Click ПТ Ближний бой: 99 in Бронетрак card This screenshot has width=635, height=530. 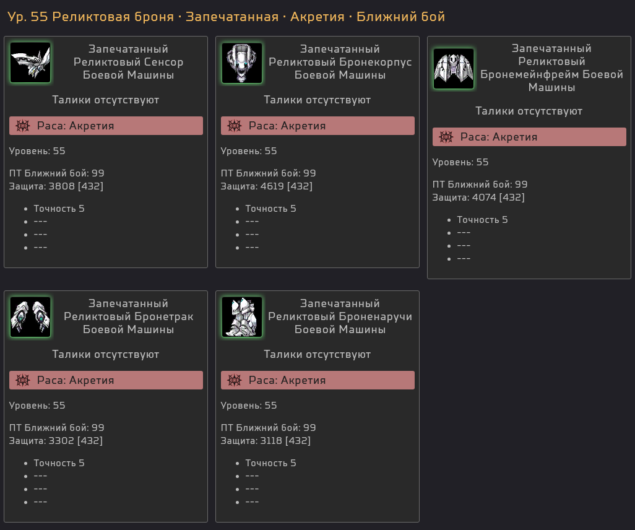tap(57, 428)
